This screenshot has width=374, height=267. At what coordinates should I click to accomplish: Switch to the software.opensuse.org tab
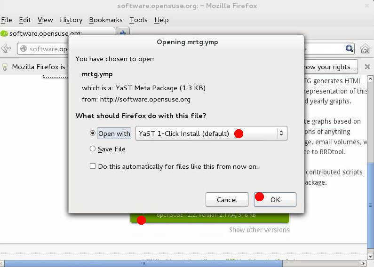tap(57, 33)
